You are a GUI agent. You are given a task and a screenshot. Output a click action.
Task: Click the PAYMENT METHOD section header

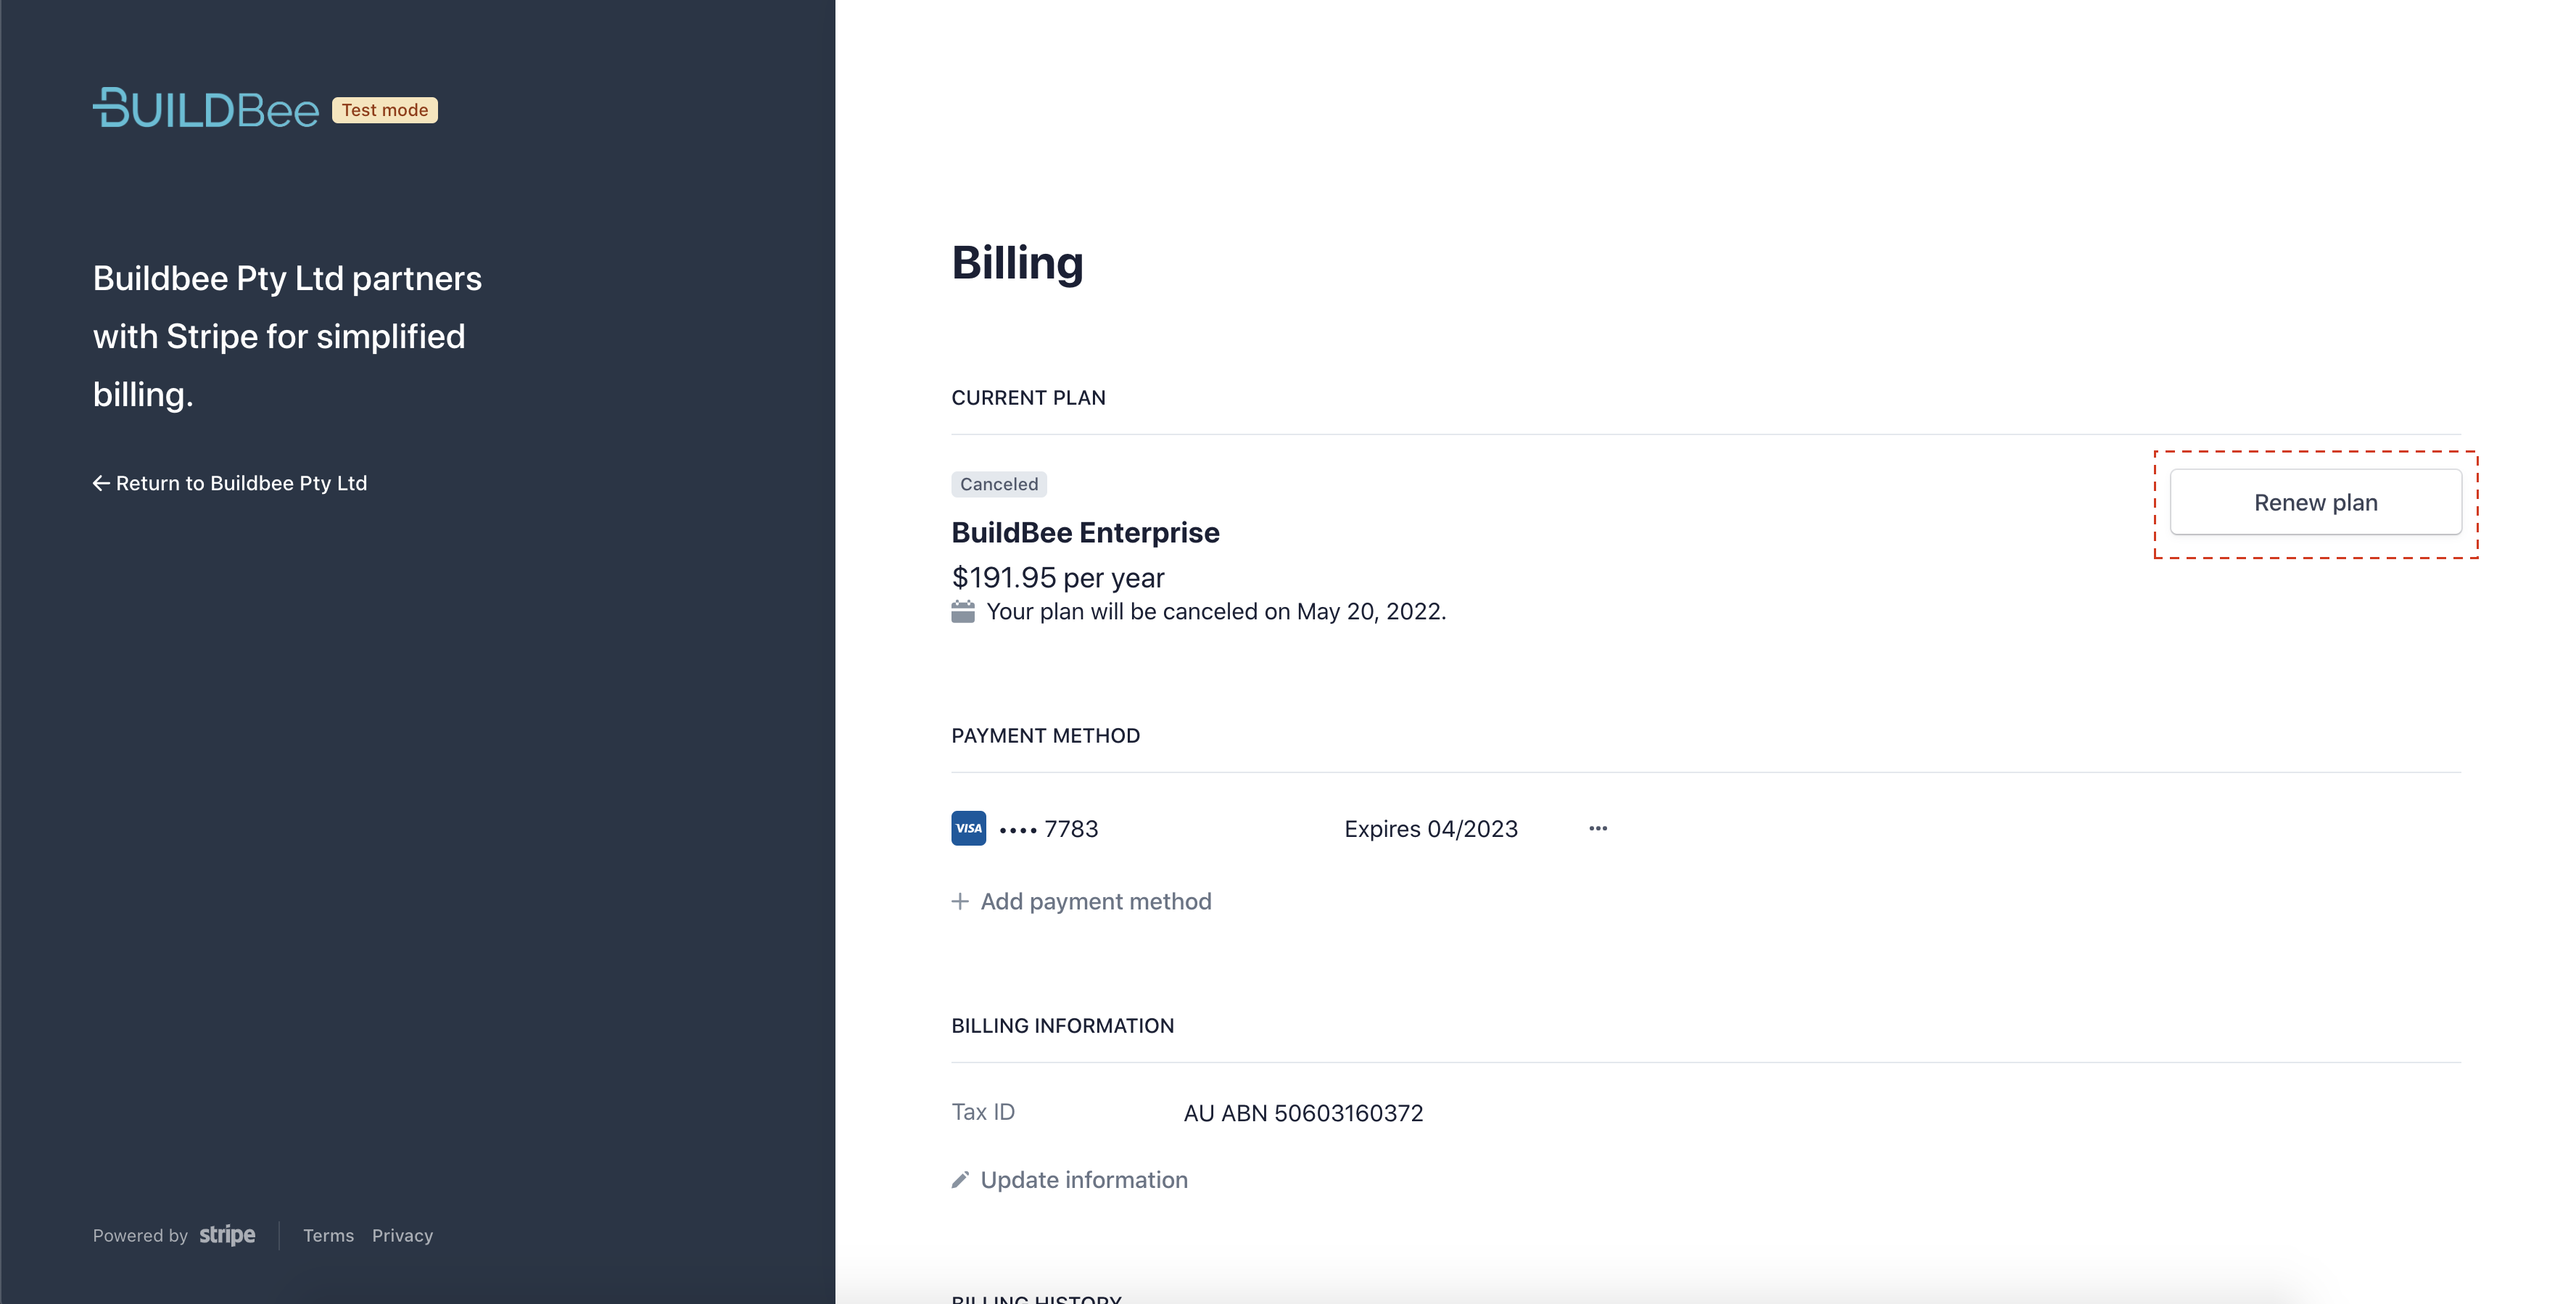point(1045,736)
